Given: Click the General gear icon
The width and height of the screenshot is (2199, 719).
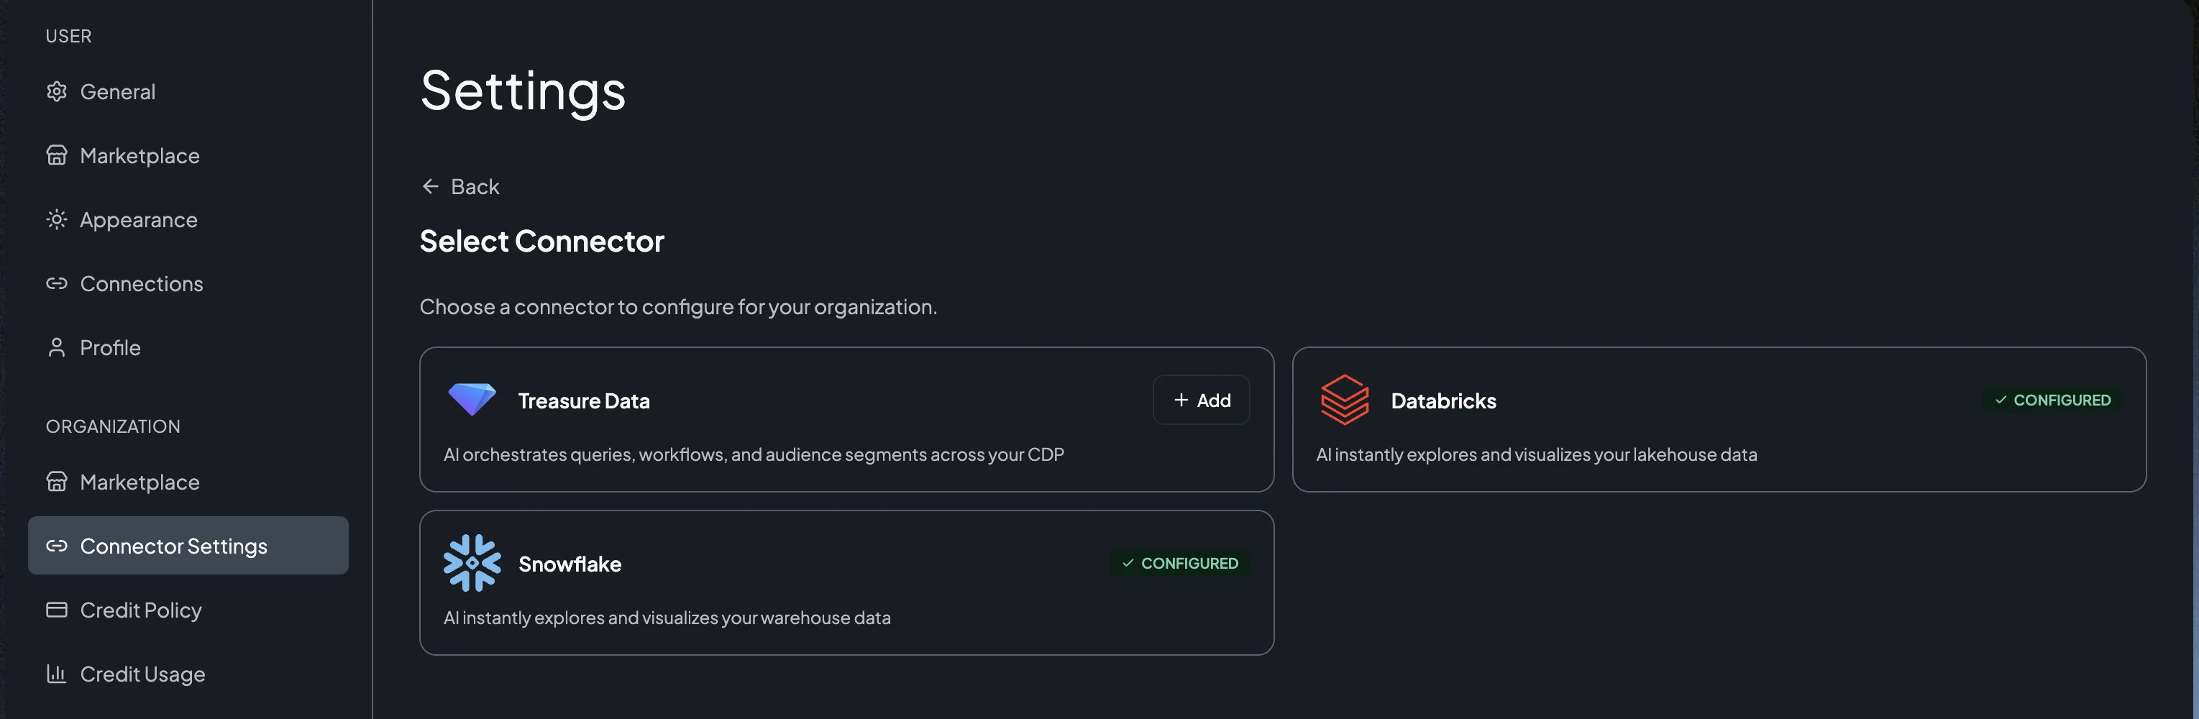Looking at the screenshot, I should [x=56, y=91].
